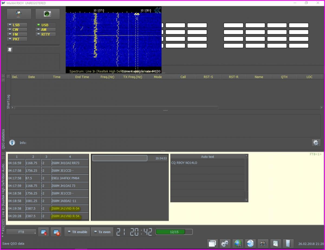Viewport: 325px width, 250px height.
Task: Click the save QSO red arrow icon
Action: point(43,232)
